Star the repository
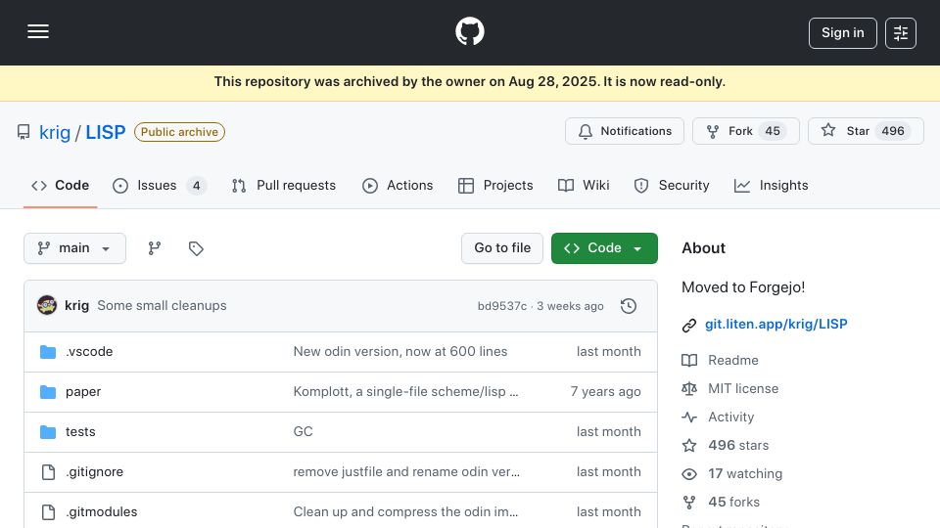This screenshot has width=940, height=528. (x=866, y=131)
